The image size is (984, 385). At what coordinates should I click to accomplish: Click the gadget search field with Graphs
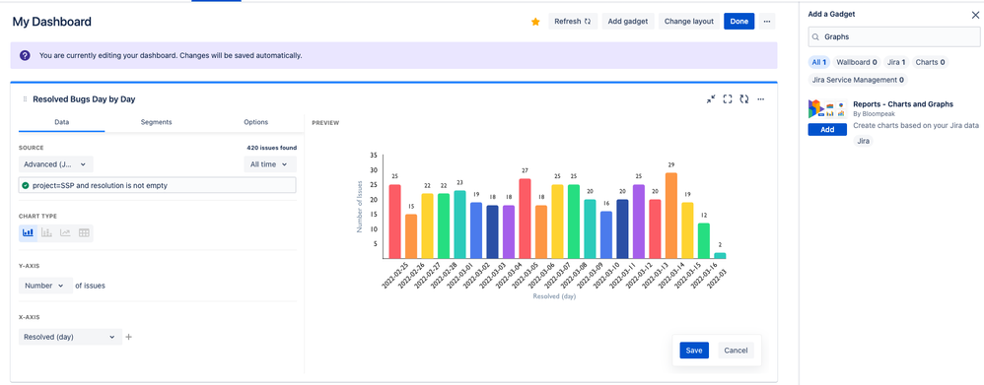[893, 37]
